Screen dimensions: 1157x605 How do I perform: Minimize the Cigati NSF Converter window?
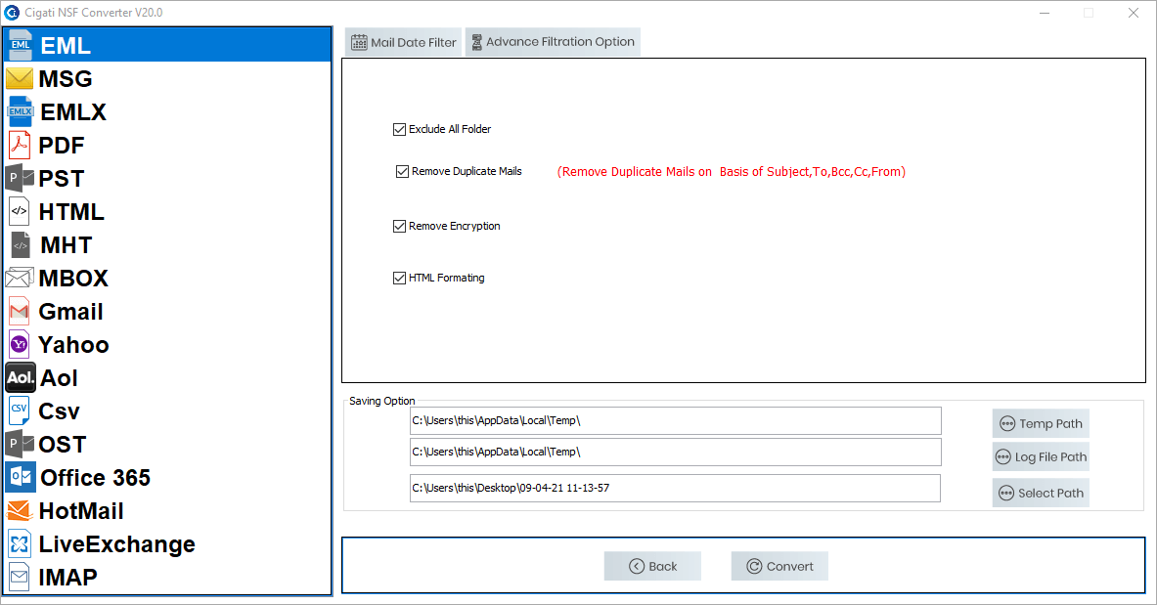1045,13
